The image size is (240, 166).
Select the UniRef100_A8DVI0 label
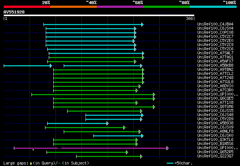coord(215,86)
